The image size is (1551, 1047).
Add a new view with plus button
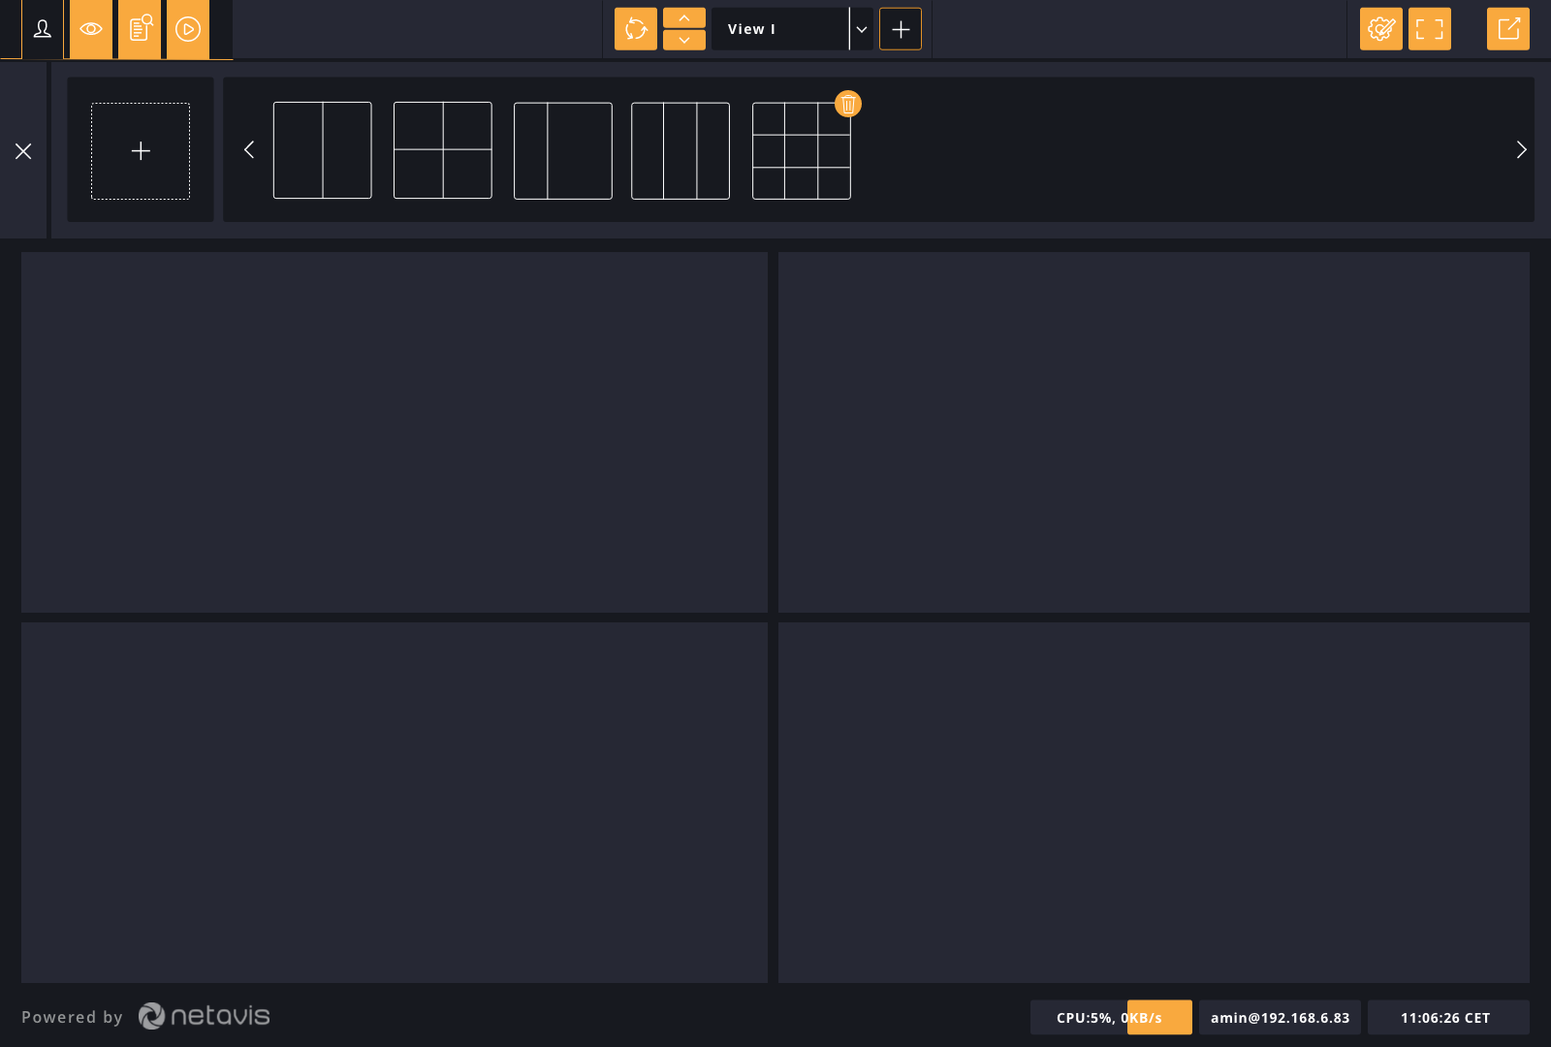point(901,29)
